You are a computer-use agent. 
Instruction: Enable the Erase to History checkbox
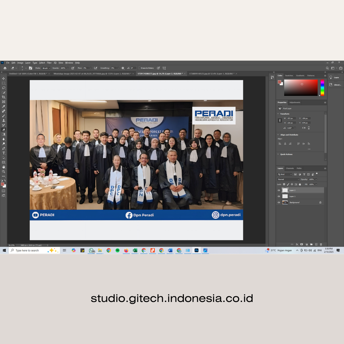pos(140,68)
